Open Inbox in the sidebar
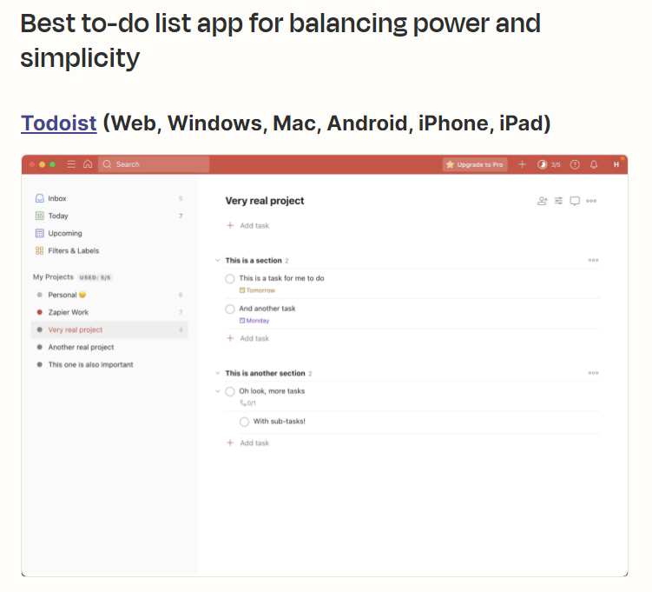 point(109,198)
